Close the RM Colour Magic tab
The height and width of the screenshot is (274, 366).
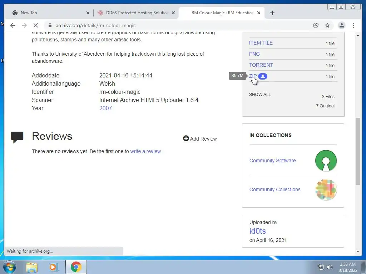point(259,13)
